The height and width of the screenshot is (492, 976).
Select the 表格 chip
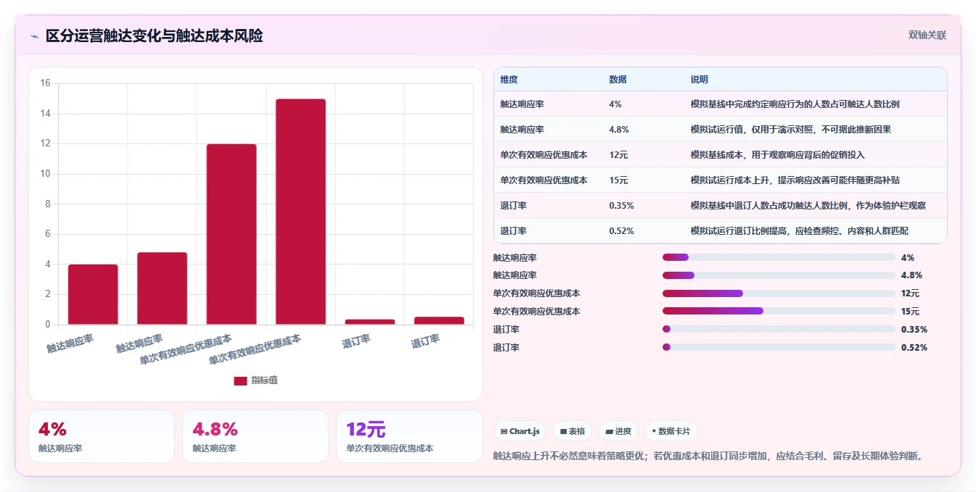(x=572, y=431)
